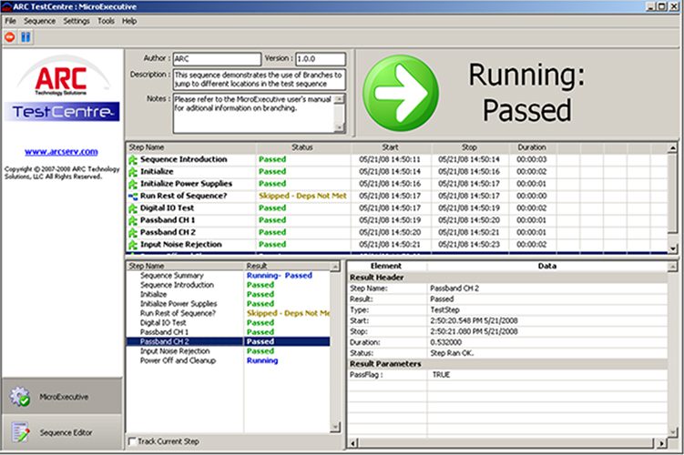Click the Duration column header
The image size is (684, 455).
click(532, 147)
